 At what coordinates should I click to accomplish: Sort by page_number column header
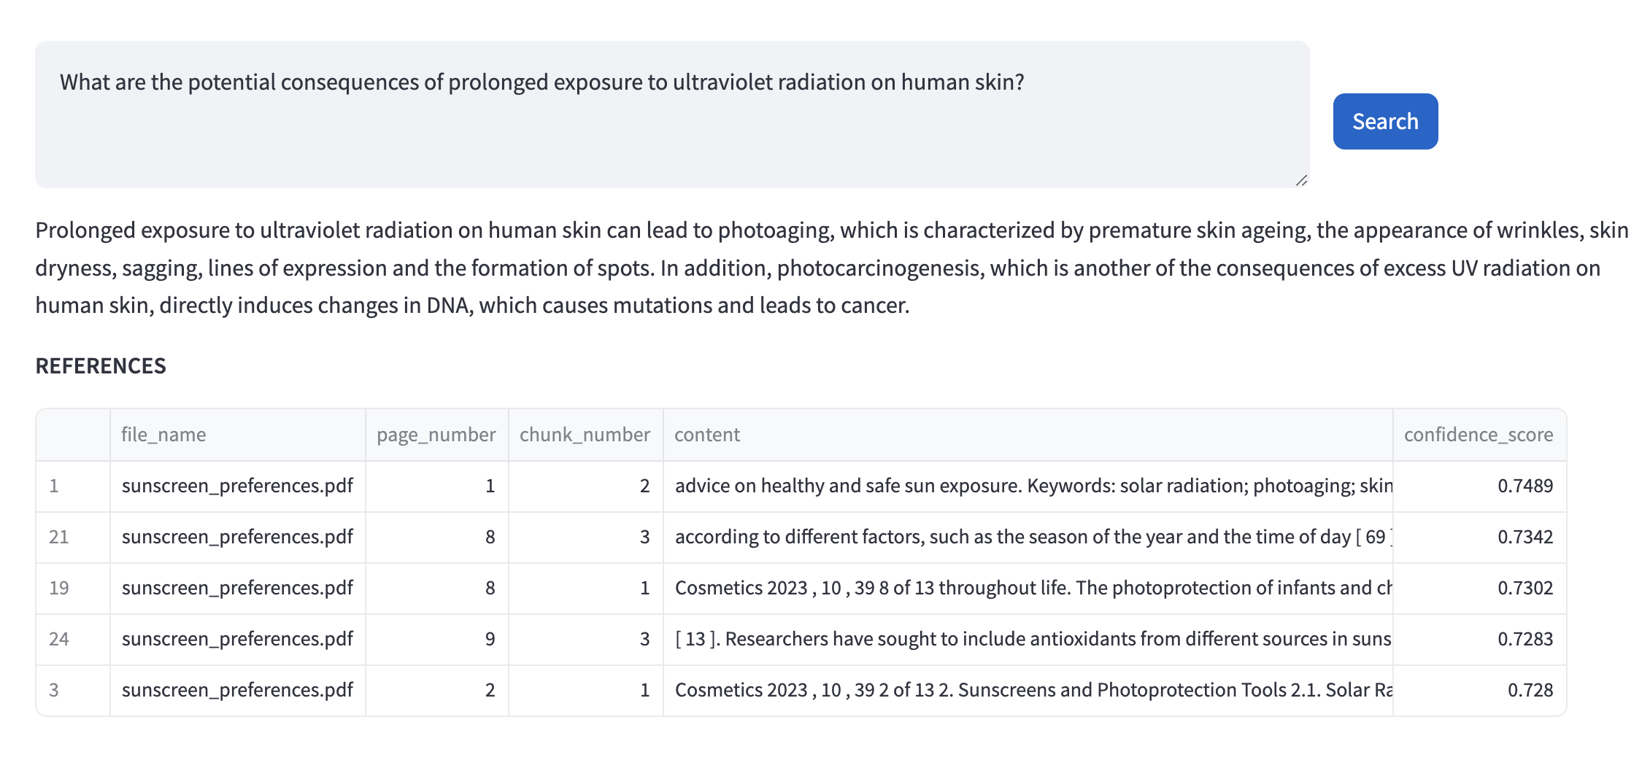pos(436,435)
